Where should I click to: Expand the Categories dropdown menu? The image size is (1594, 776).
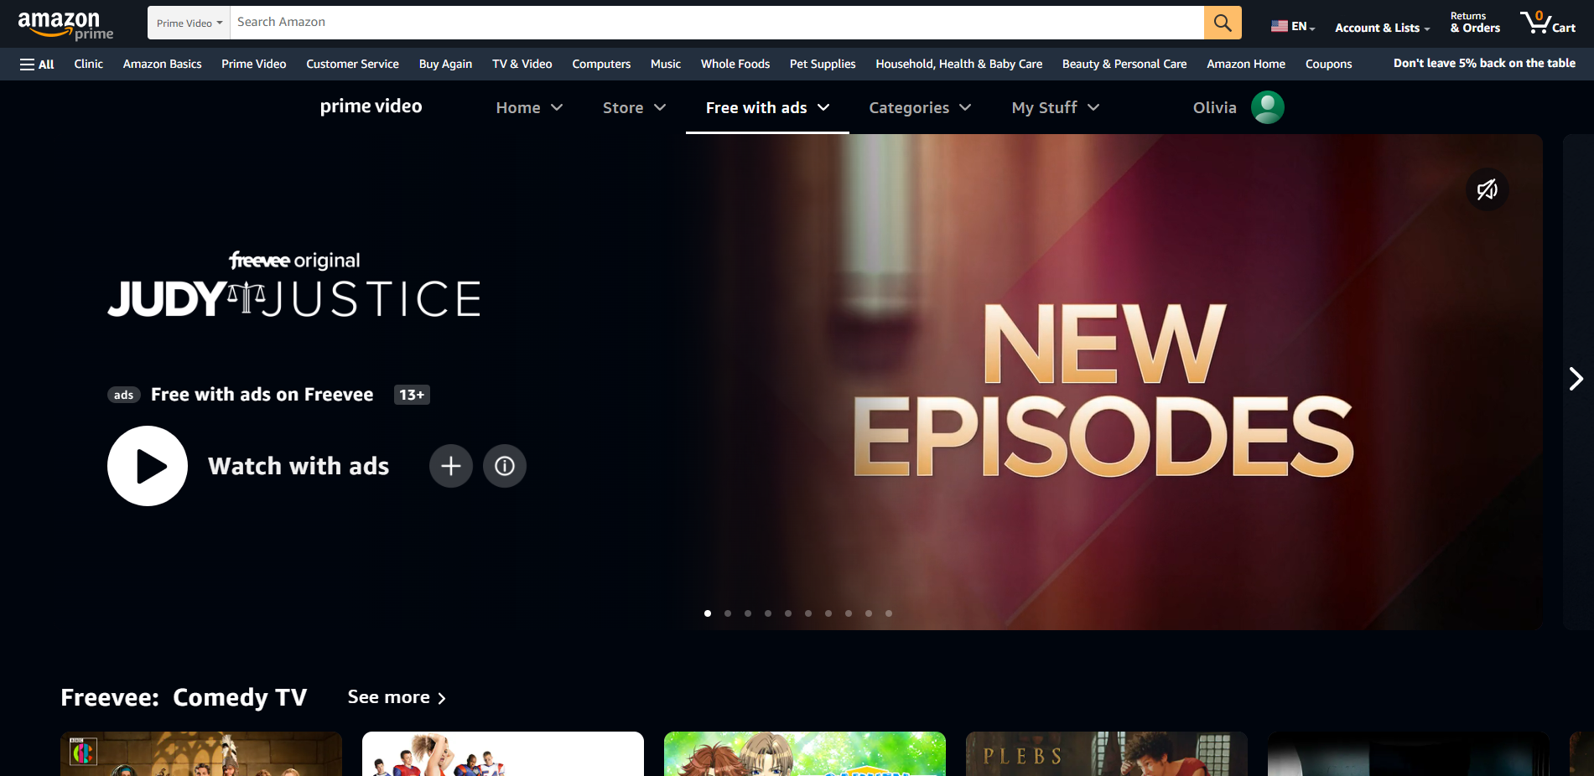(x=920, y=107)
